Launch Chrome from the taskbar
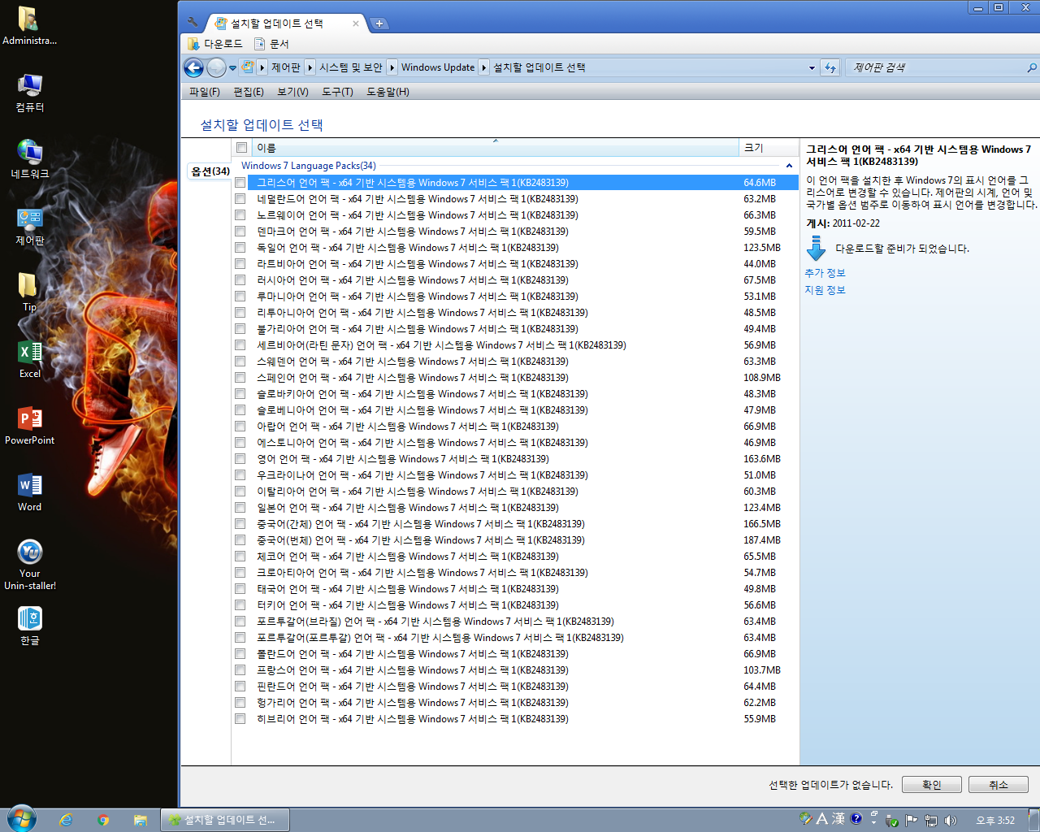The width and height of the screenshot is (1040, 832). 103,820
